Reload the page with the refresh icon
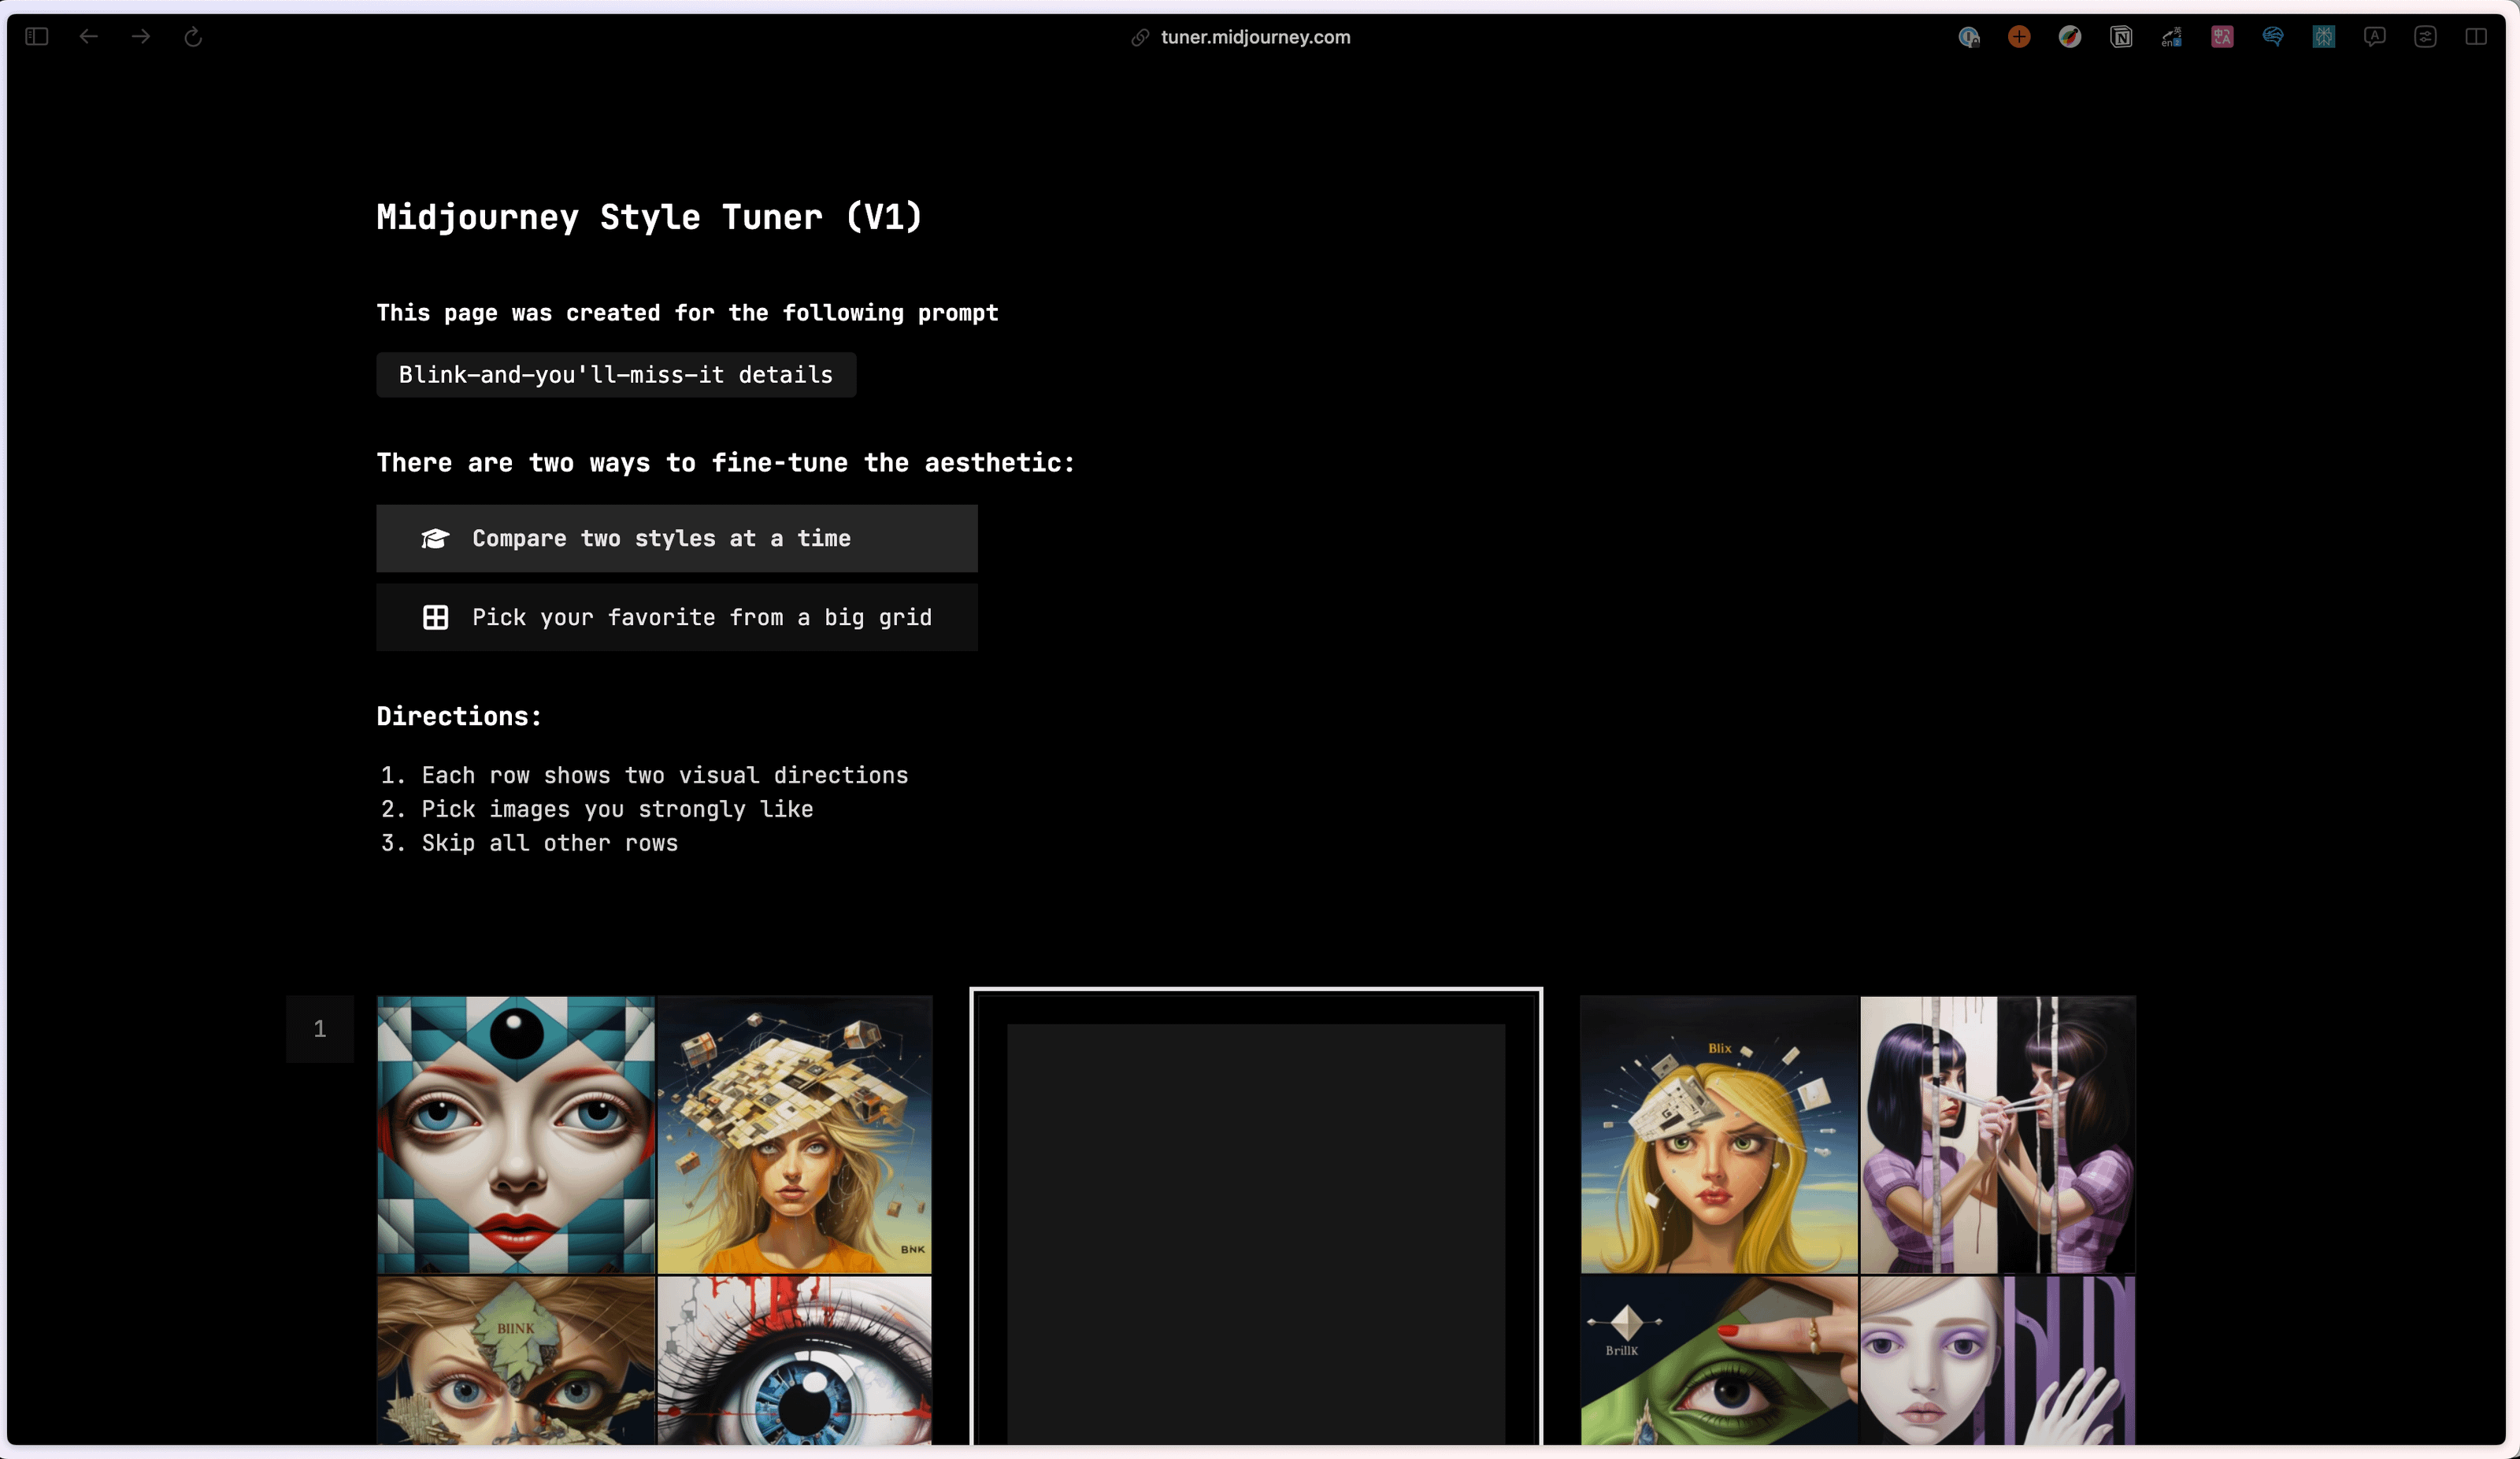 point(193,37)
